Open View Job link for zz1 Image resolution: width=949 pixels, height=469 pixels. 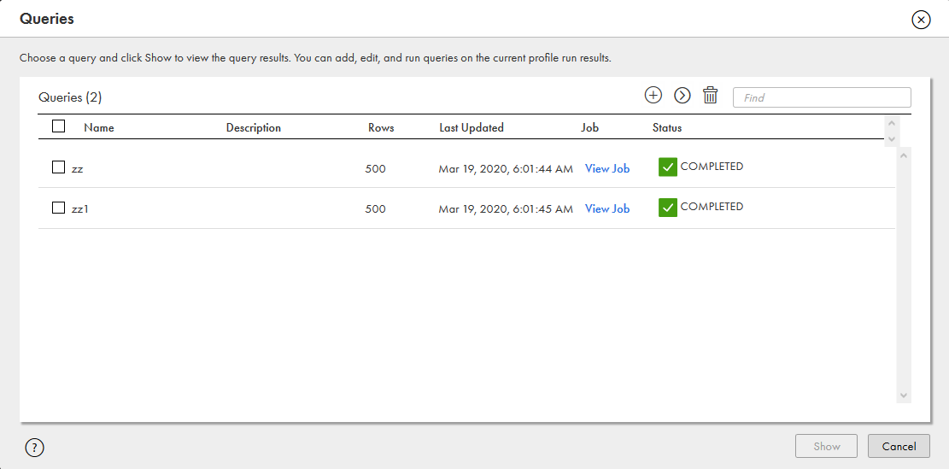(x=607, y=209)
